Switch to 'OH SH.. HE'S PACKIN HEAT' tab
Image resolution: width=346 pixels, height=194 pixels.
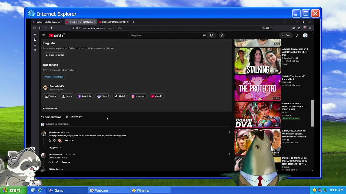coord(114,22)
